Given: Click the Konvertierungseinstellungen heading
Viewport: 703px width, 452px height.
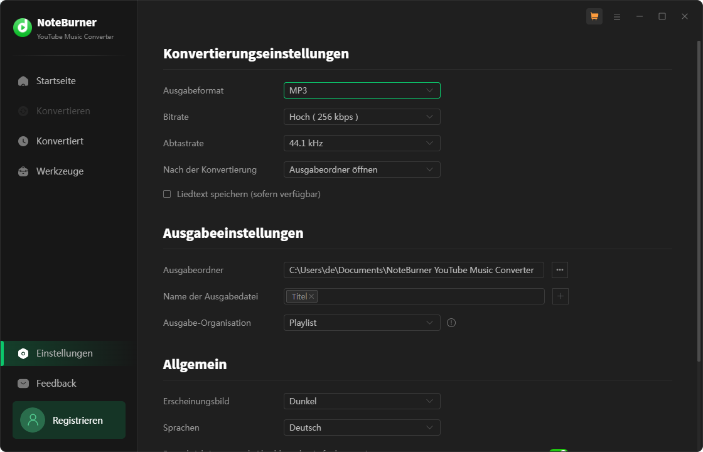Looking at the screenshot, I should coord(256,53).
